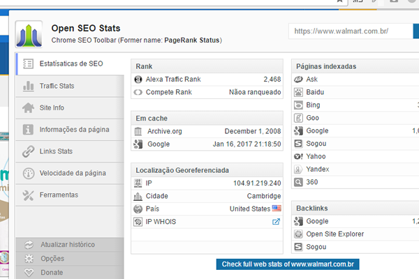Click the Alexa Traffic Rank icon
This screenshot has width=419, height=279.
coord(138,80)
